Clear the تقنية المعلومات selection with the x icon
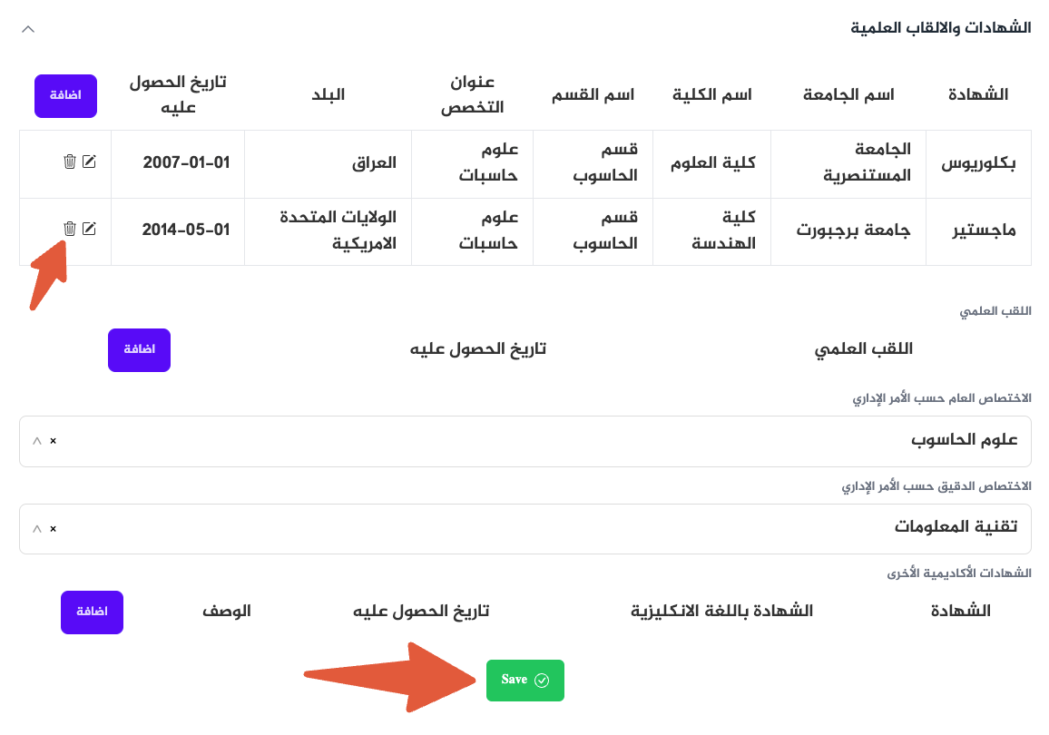This screenshot has width=1049, height=735. pyautogui.click(x=52, y=529)
